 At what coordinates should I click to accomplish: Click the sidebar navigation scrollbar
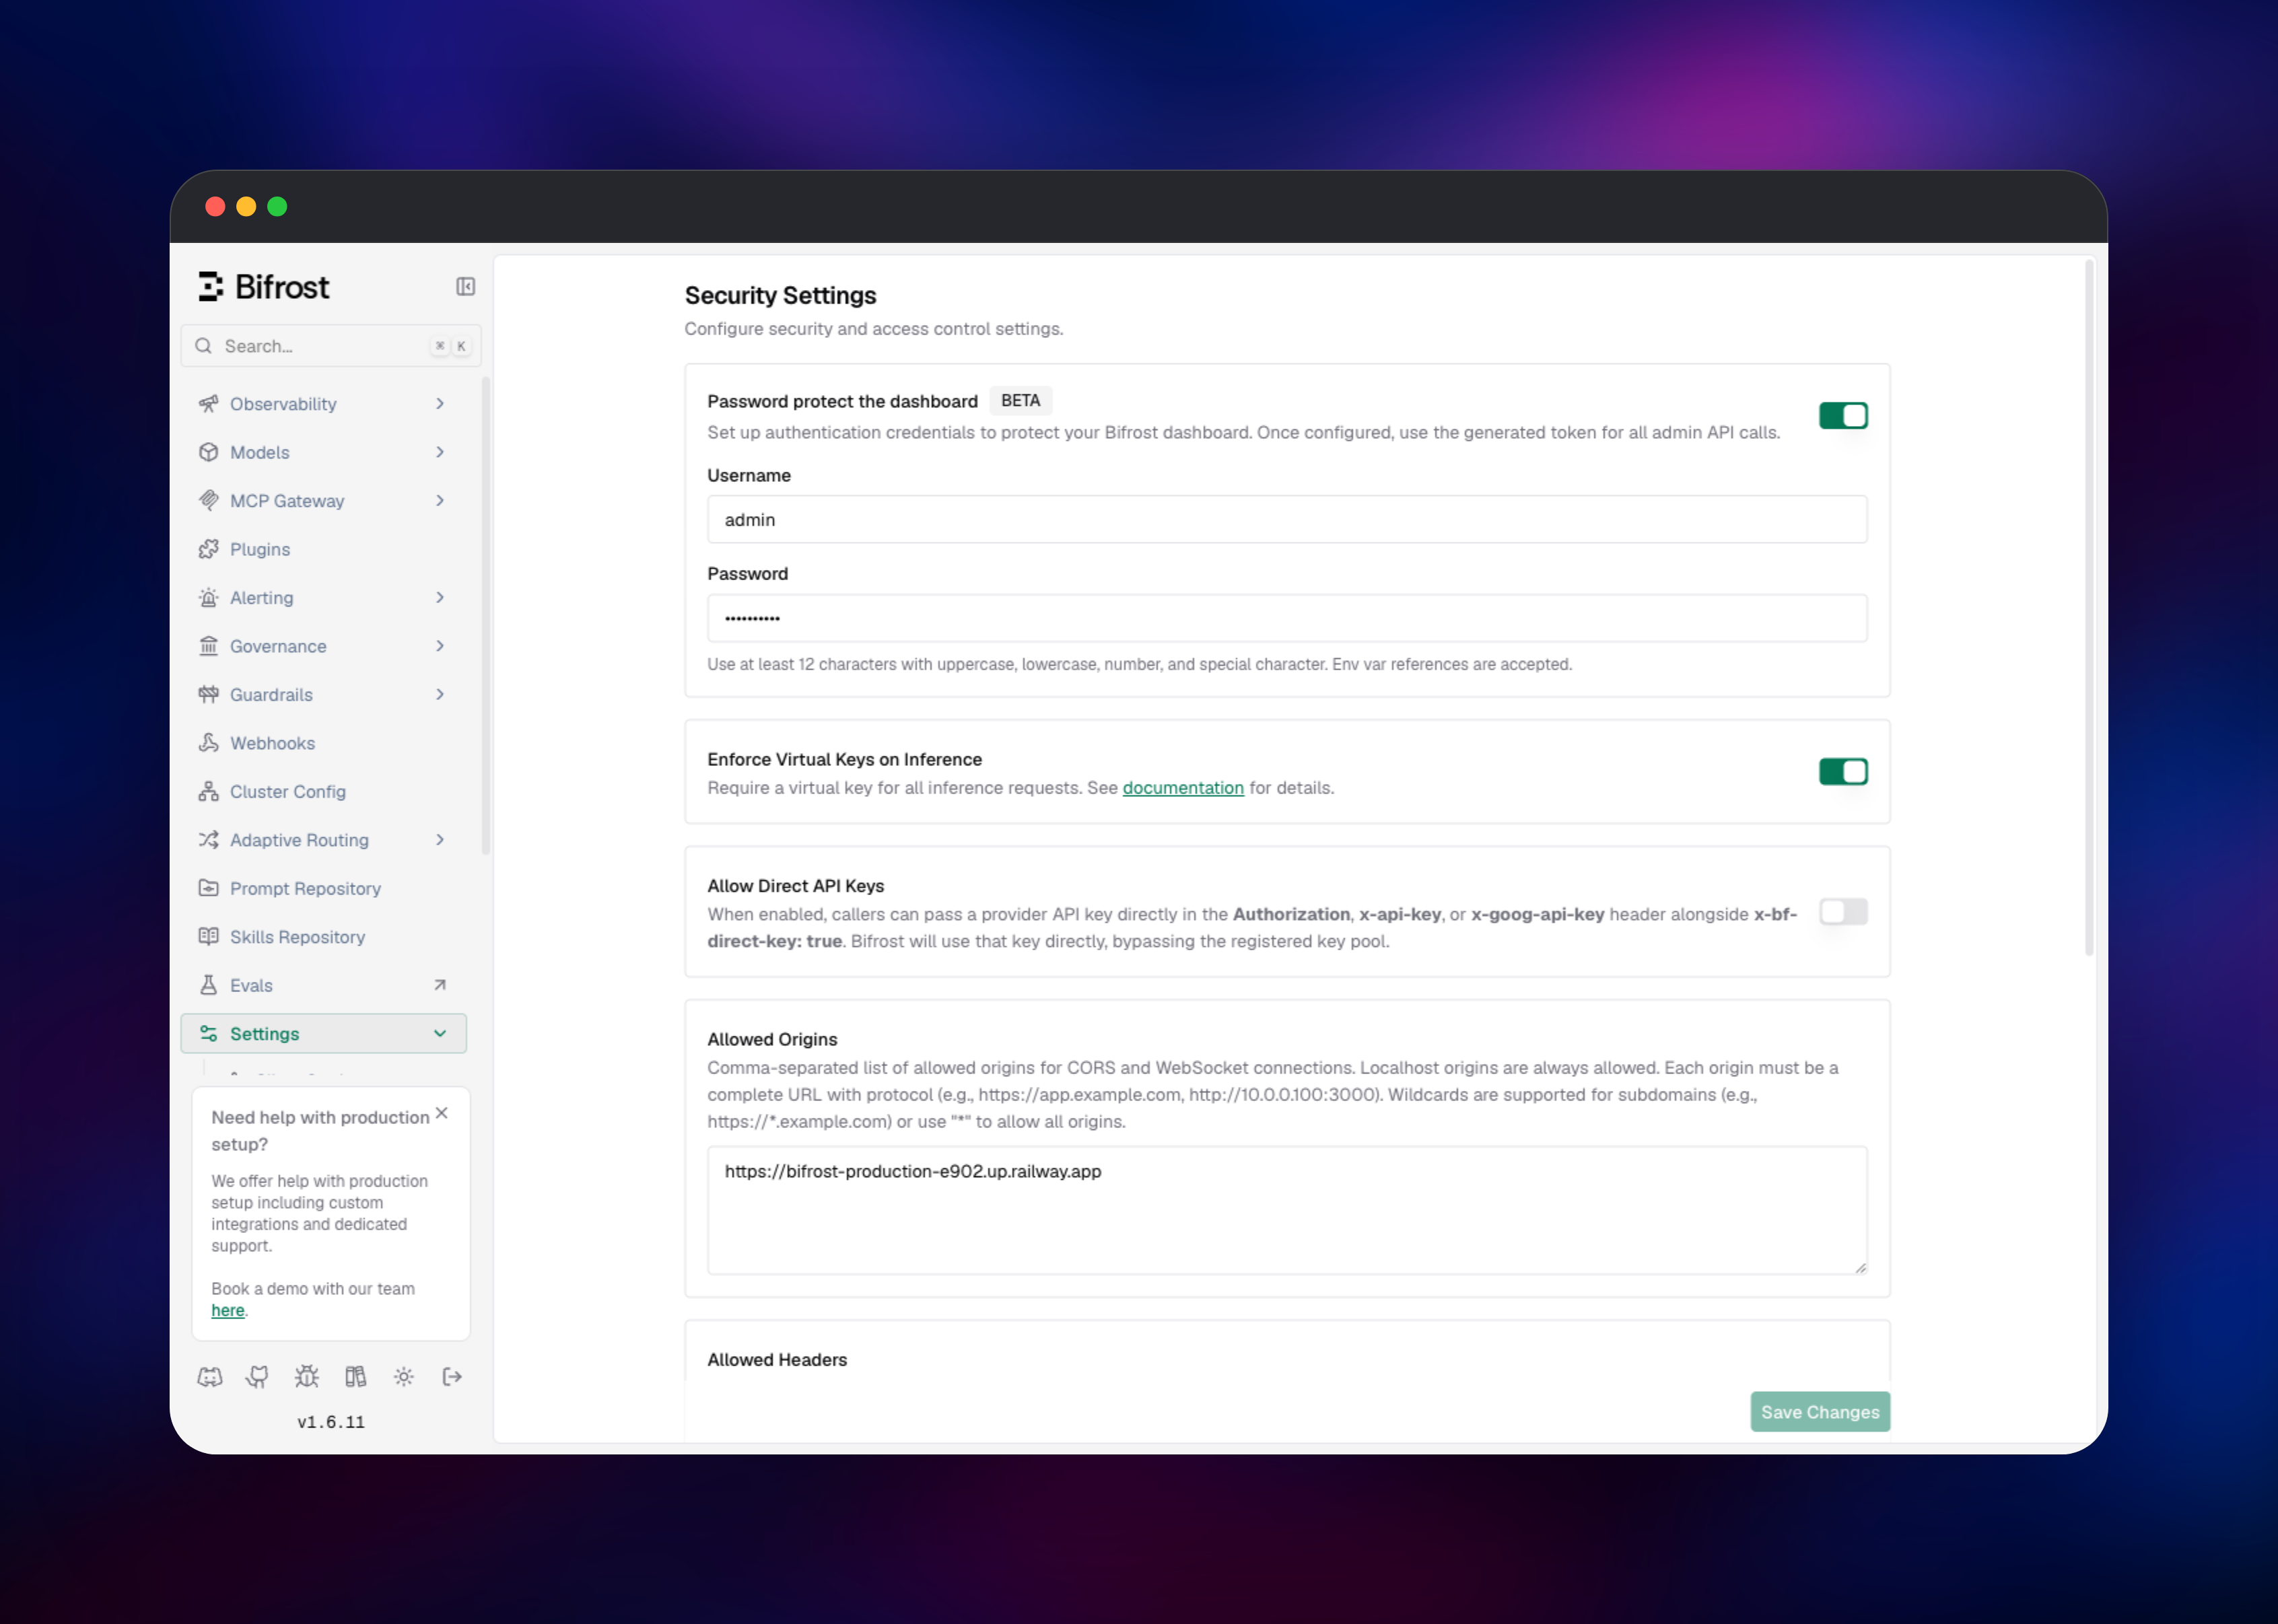(486, 616)
